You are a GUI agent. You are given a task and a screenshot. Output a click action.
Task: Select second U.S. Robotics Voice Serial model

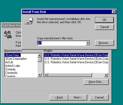click(76, 59)
